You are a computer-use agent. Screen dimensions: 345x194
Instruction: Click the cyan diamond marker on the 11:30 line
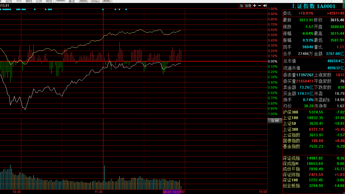click(x=103, y=10)
